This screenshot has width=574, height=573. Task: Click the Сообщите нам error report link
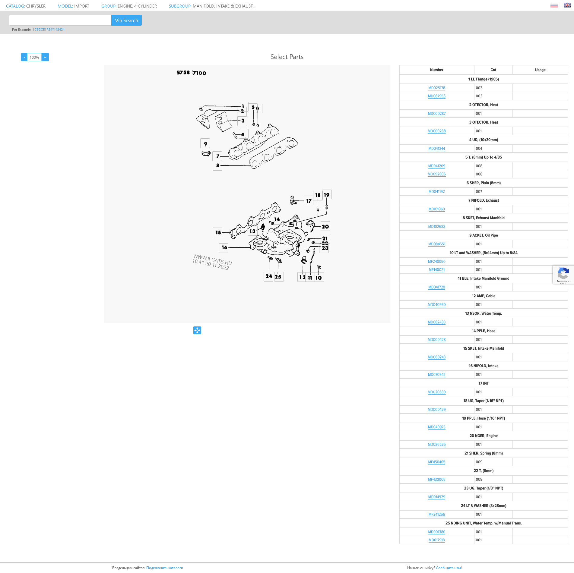point(449,568)
